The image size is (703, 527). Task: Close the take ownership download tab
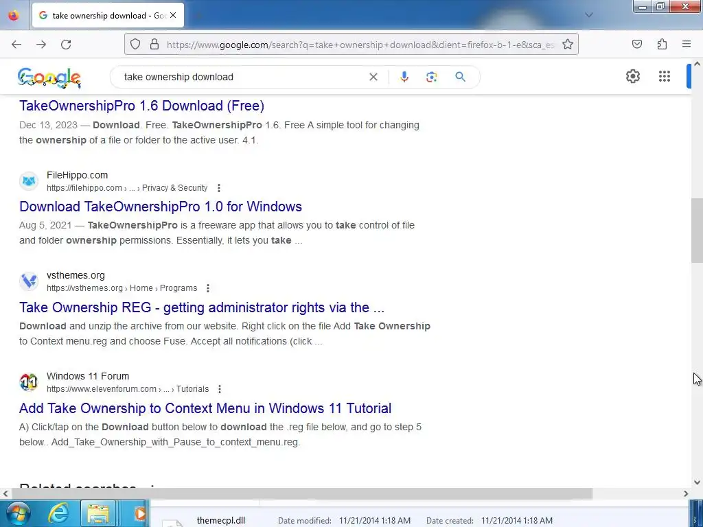[x=173, y=15]
